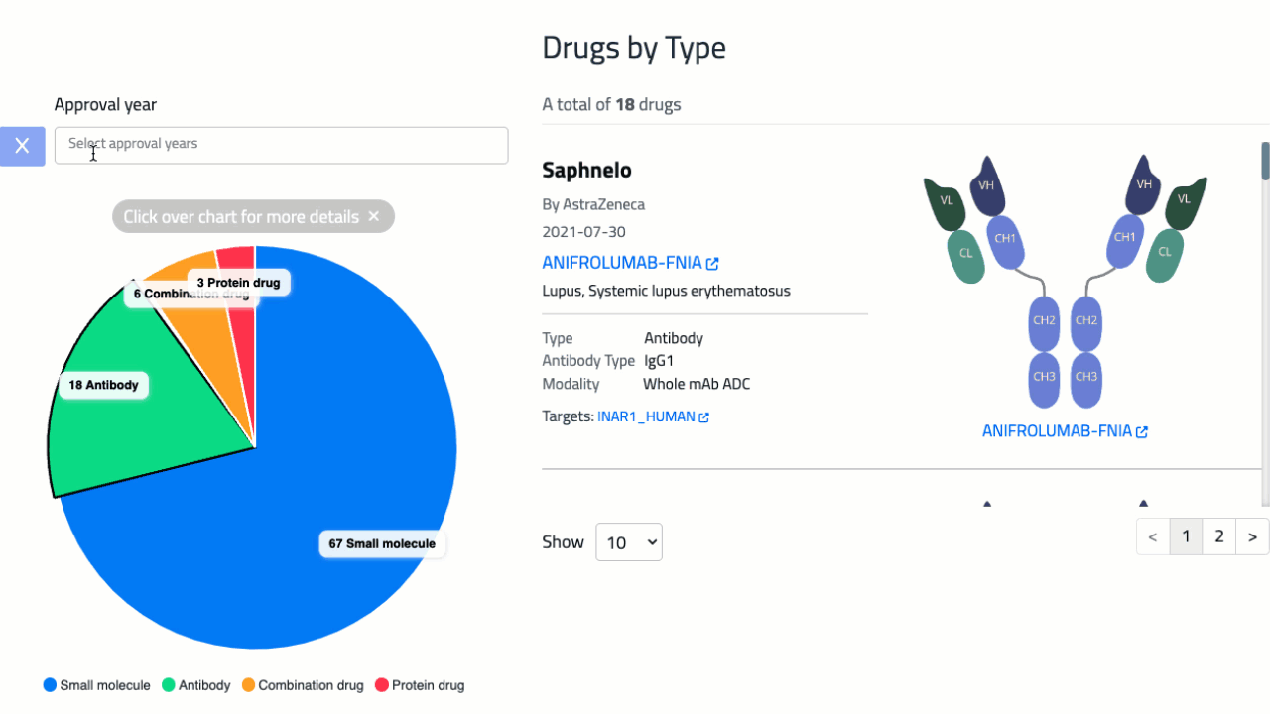Expand the approval years selection list
The height and width of the screenshot is (714, 1270).
click(x=281, y=145)
